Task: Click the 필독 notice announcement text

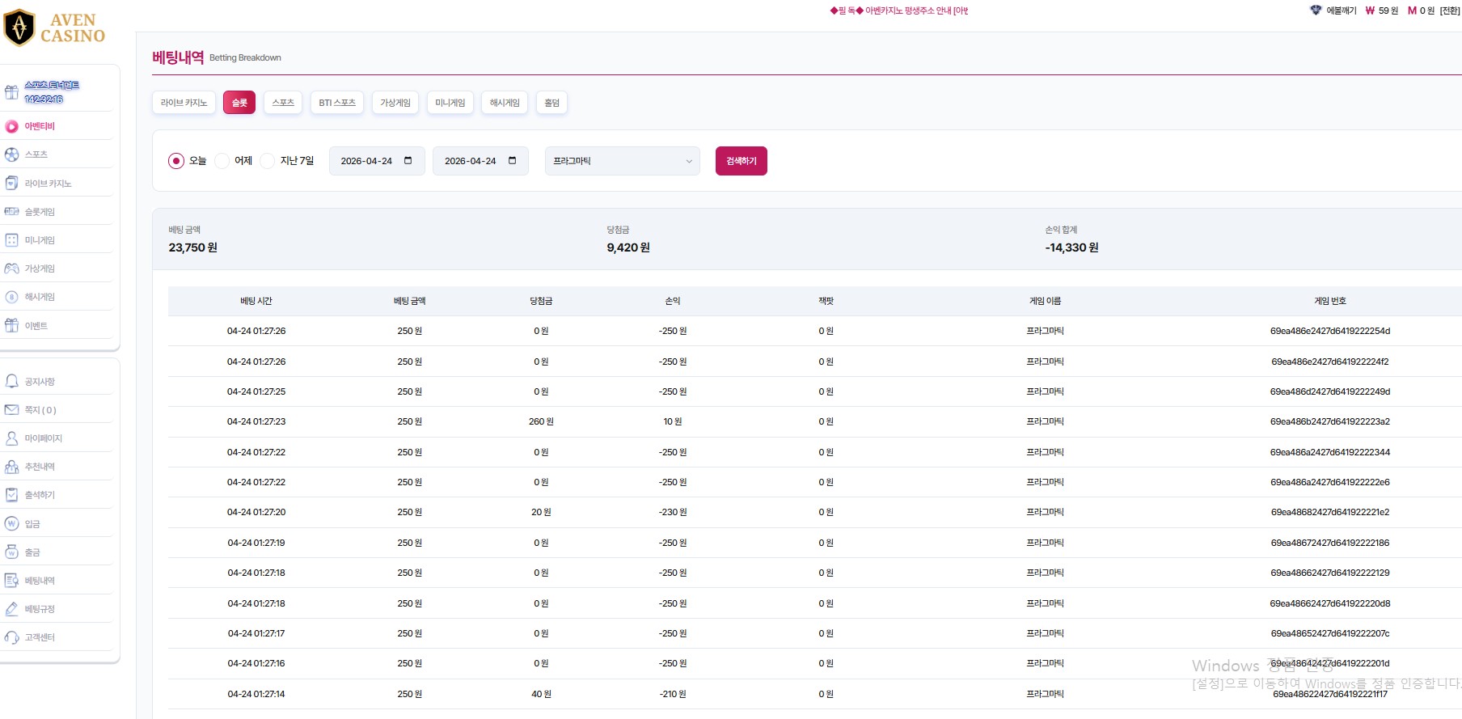Action: tap(898, 11)
